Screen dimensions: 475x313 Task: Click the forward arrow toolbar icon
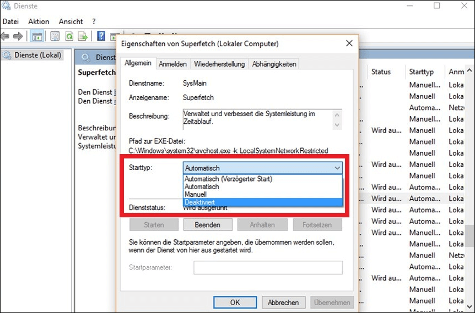pos(18,36)
